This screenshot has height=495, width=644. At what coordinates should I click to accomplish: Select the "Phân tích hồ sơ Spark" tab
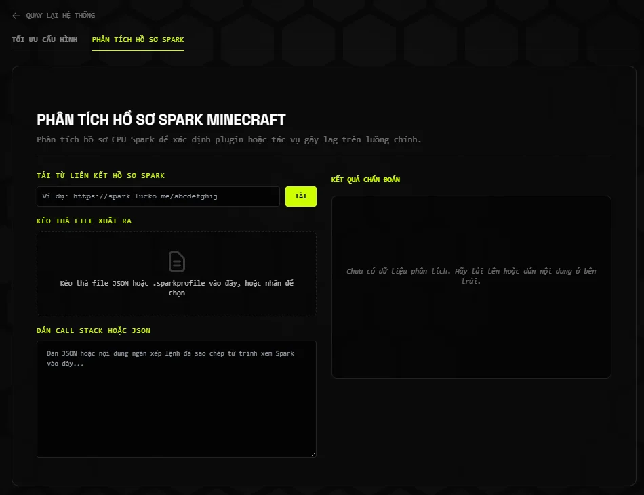(x=138, y=40)
